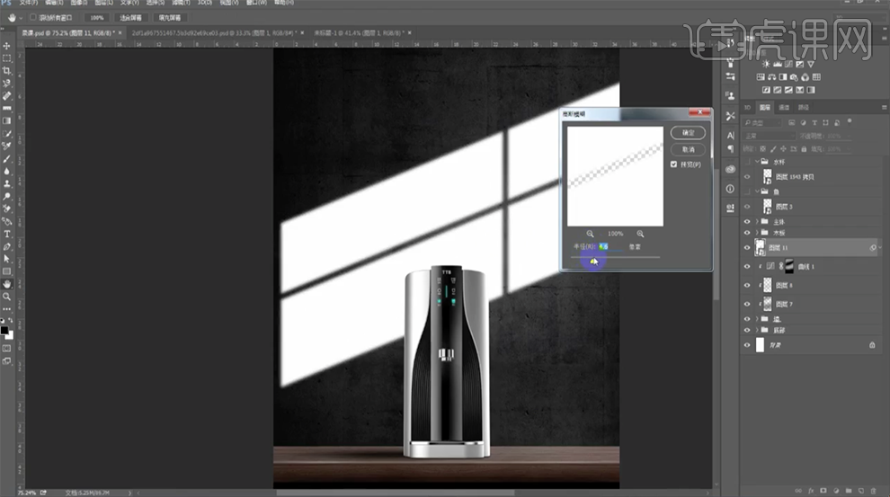Switch to the 通道 (Channels) panel tab
Image resolution: width=890 pixels, height=497 pixels.
pos(784,107)
